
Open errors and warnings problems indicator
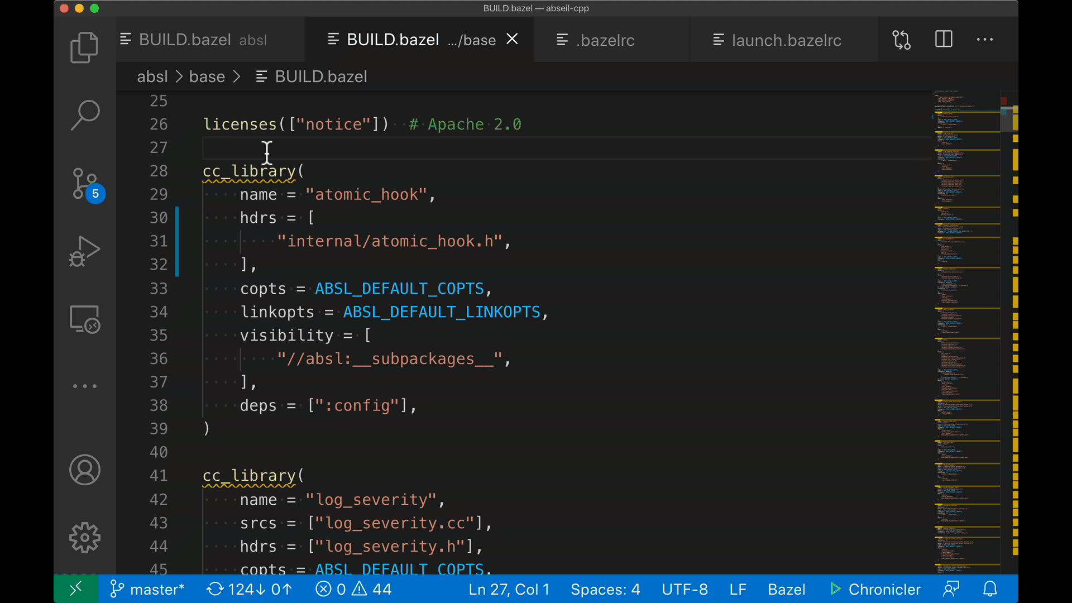click(353, 589)
